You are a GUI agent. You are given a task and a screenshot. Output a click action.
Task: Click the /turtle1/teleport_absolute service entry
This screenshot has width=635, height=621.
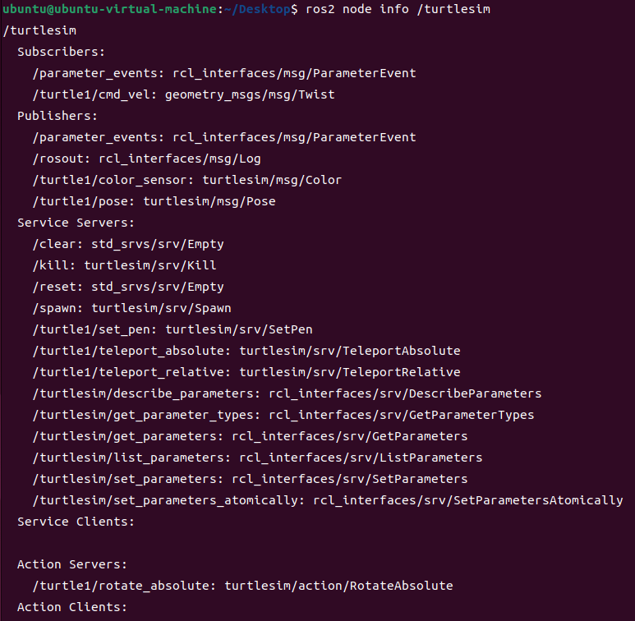[246, 351]
